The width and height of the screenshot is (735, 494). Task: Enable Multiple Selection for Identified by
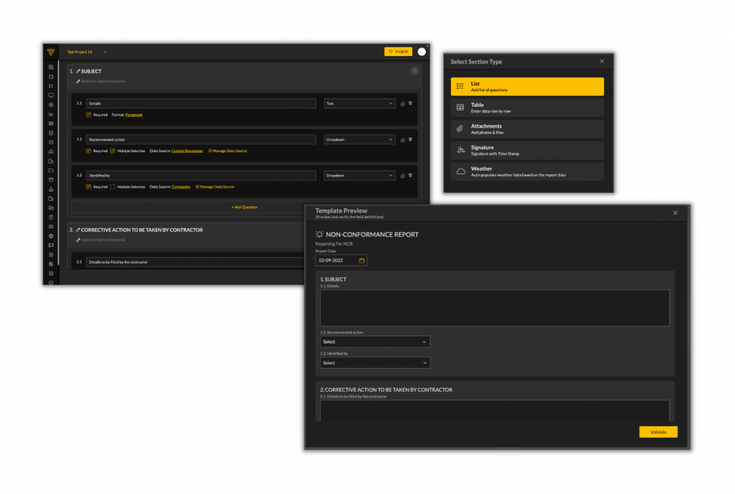(112, 187)
